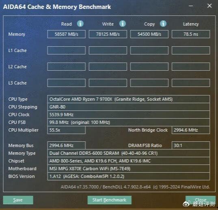Click the Write info icon
Screen dimensions: 218x210
click(x=123, y=24)
